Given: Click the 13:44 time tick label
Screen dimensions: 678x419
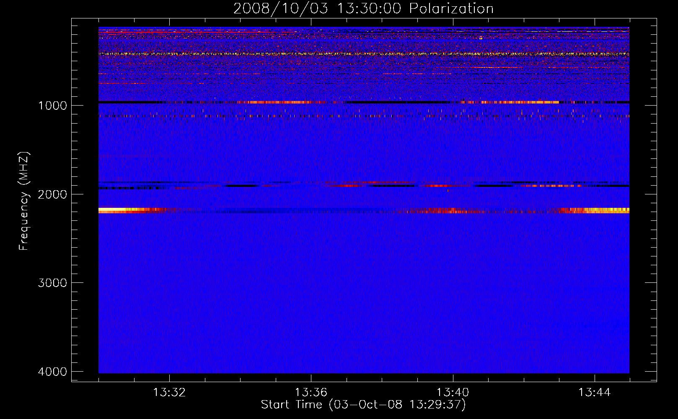Looking at the screenshot, I should coord(595,393).
